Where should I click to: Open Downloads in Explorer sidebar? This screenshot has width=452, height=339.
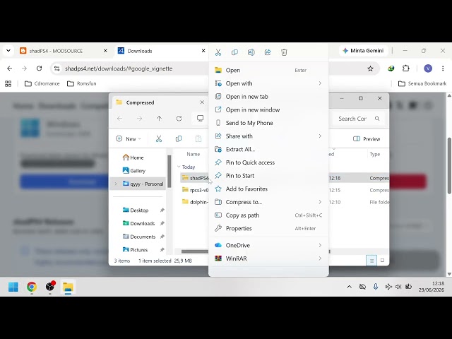(139, 223)
